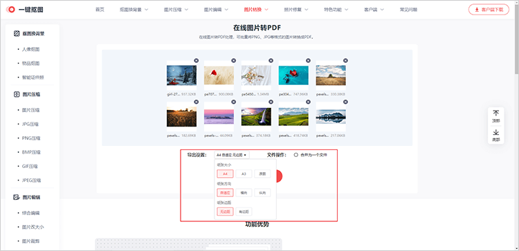Select 无边距 margin option
The height and width of the screenshot is (251, 519).
pyautogui.click(x=225, y=212)
